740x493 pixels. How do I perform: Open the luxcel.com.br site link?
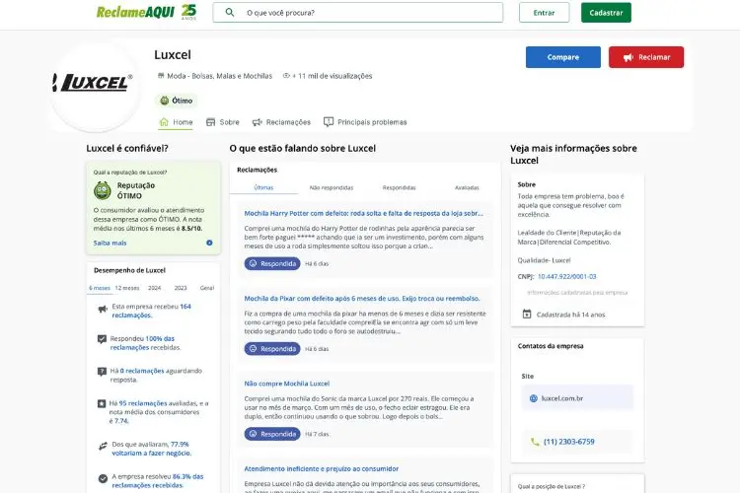(x=562, y=398)
